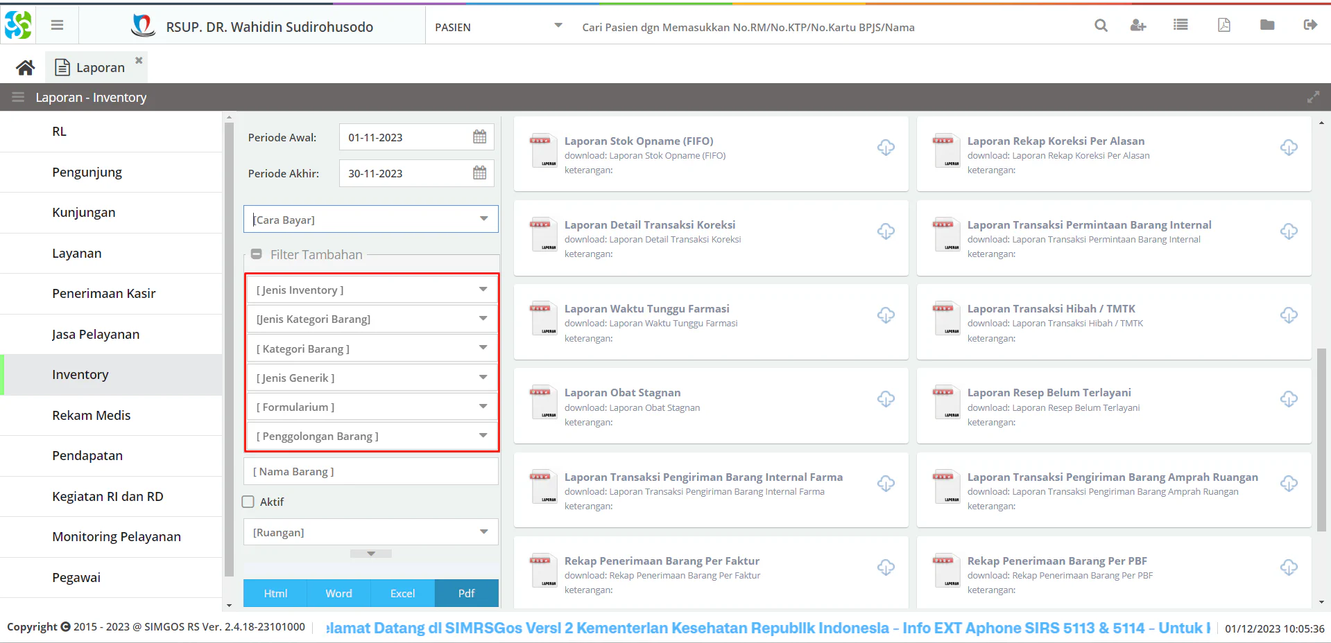Download Laporan Resep Belum Terlayani

point(1289,399)
